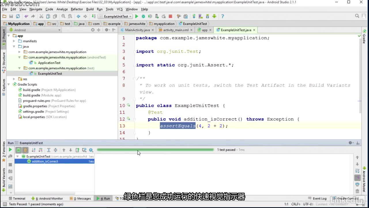This screenshot has height=208, width=369.
Task: Collapse the app module tree node
Action: point(9,36)
